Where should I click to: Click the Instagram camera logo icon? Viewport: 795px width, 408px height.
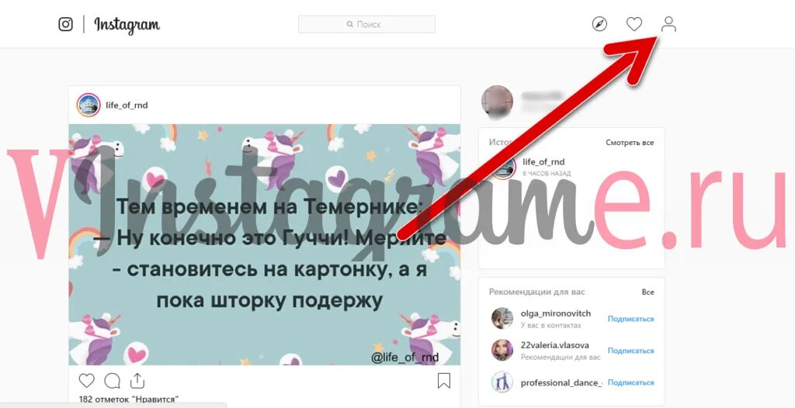tap(65, 24)
